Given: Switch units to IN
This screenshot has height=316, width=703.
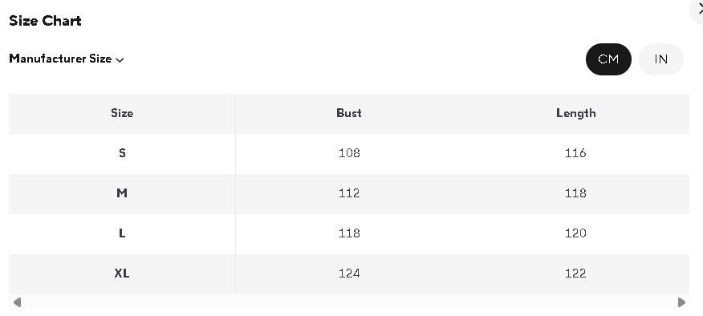Looking at the screenshot, I should coord(660,59).
